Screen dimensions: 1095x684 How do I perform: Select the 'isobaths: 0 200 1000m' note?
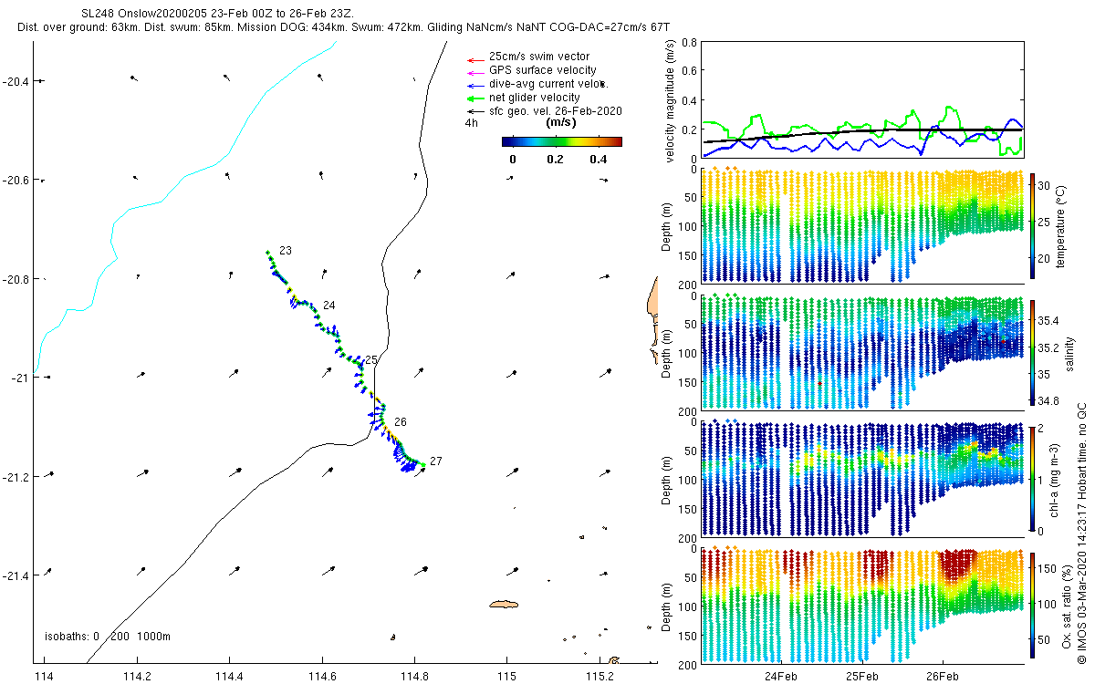pyautogui.click(x=108, y=637)
